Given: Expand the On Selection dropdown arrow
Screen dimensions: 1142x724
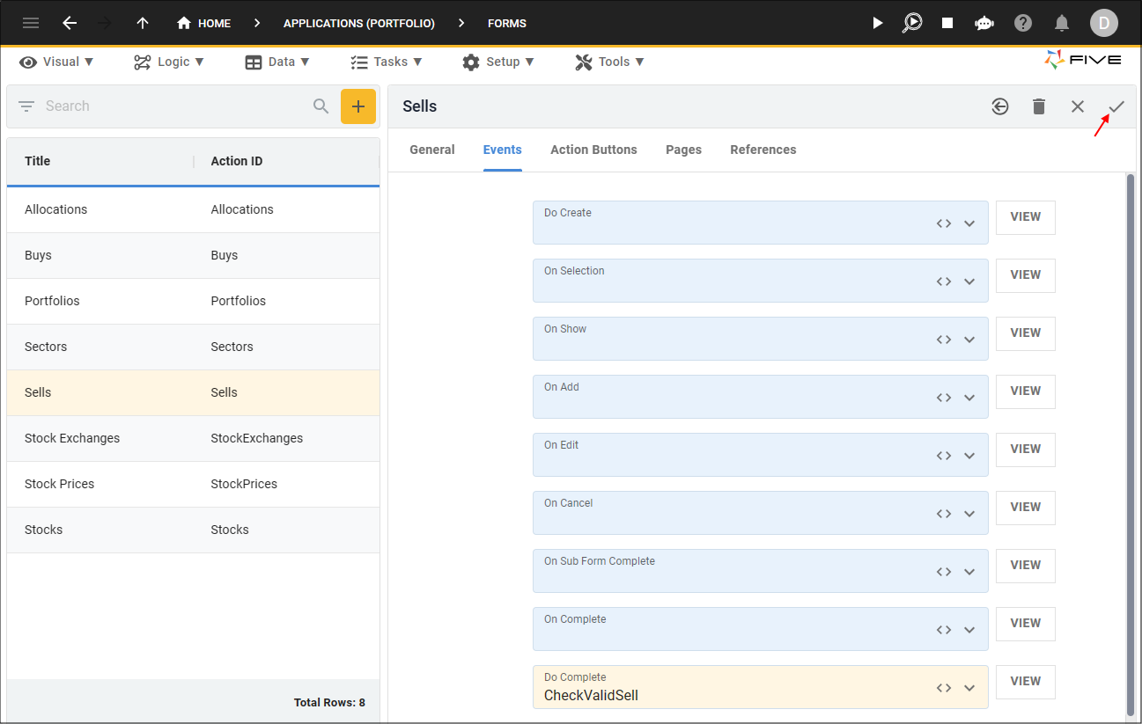Looking at the screenshot, I should [x=969, y=282].
